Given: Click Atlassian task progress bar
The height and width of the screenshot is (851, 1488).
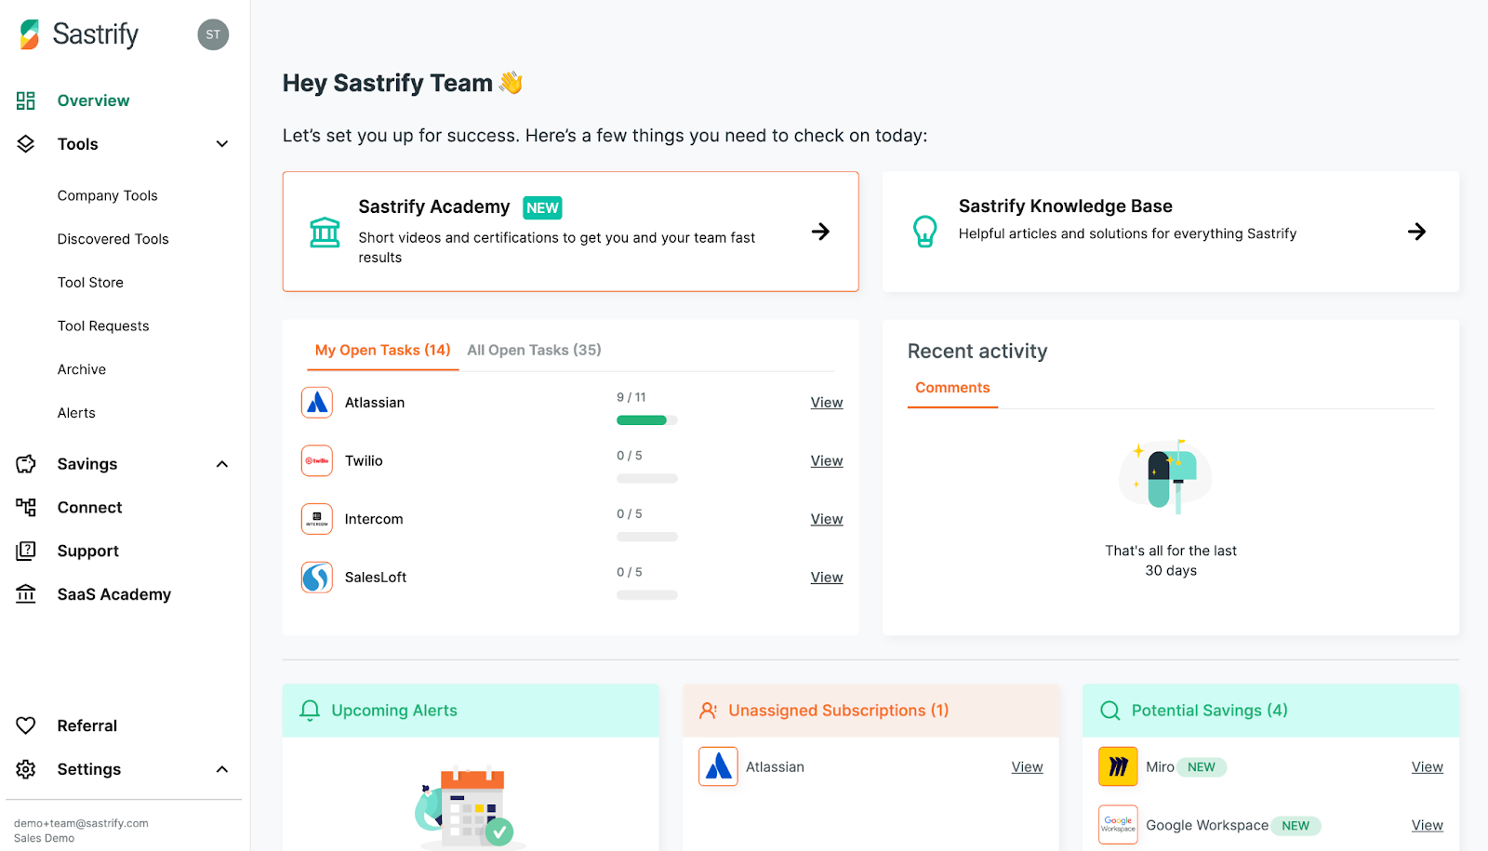Looking at the screenshot, I should click(x=647, y=420).
